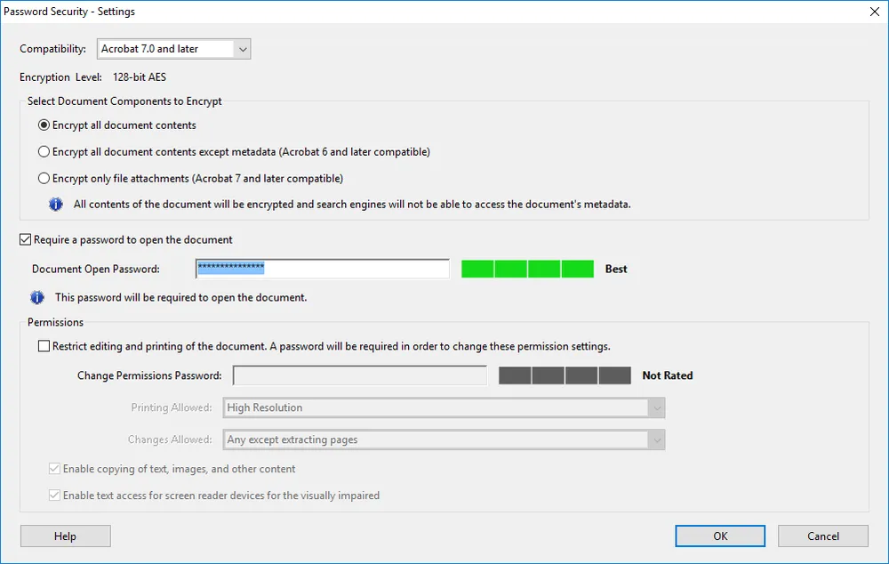This screenshot has height=564, width=889.
Task: Toggle Enable copying of text, images checkbox
Action: tap(55, 469)
